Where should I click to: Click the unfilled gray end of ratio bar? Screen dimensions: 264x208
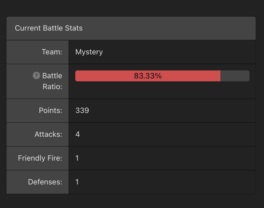click(x=235, y=76)
